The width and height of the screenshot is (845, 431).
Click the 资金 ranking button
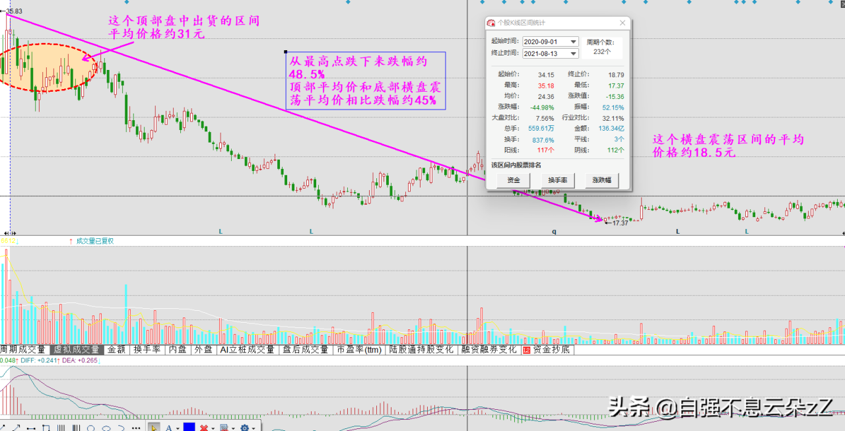[x=514, y=180]
